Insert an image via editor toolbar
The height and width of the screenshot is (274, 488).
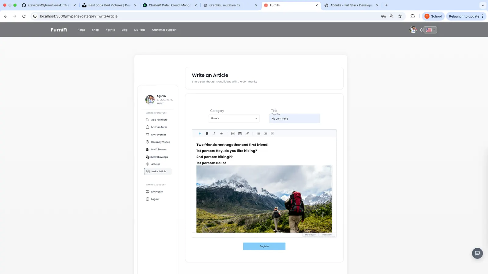[233, 134]
